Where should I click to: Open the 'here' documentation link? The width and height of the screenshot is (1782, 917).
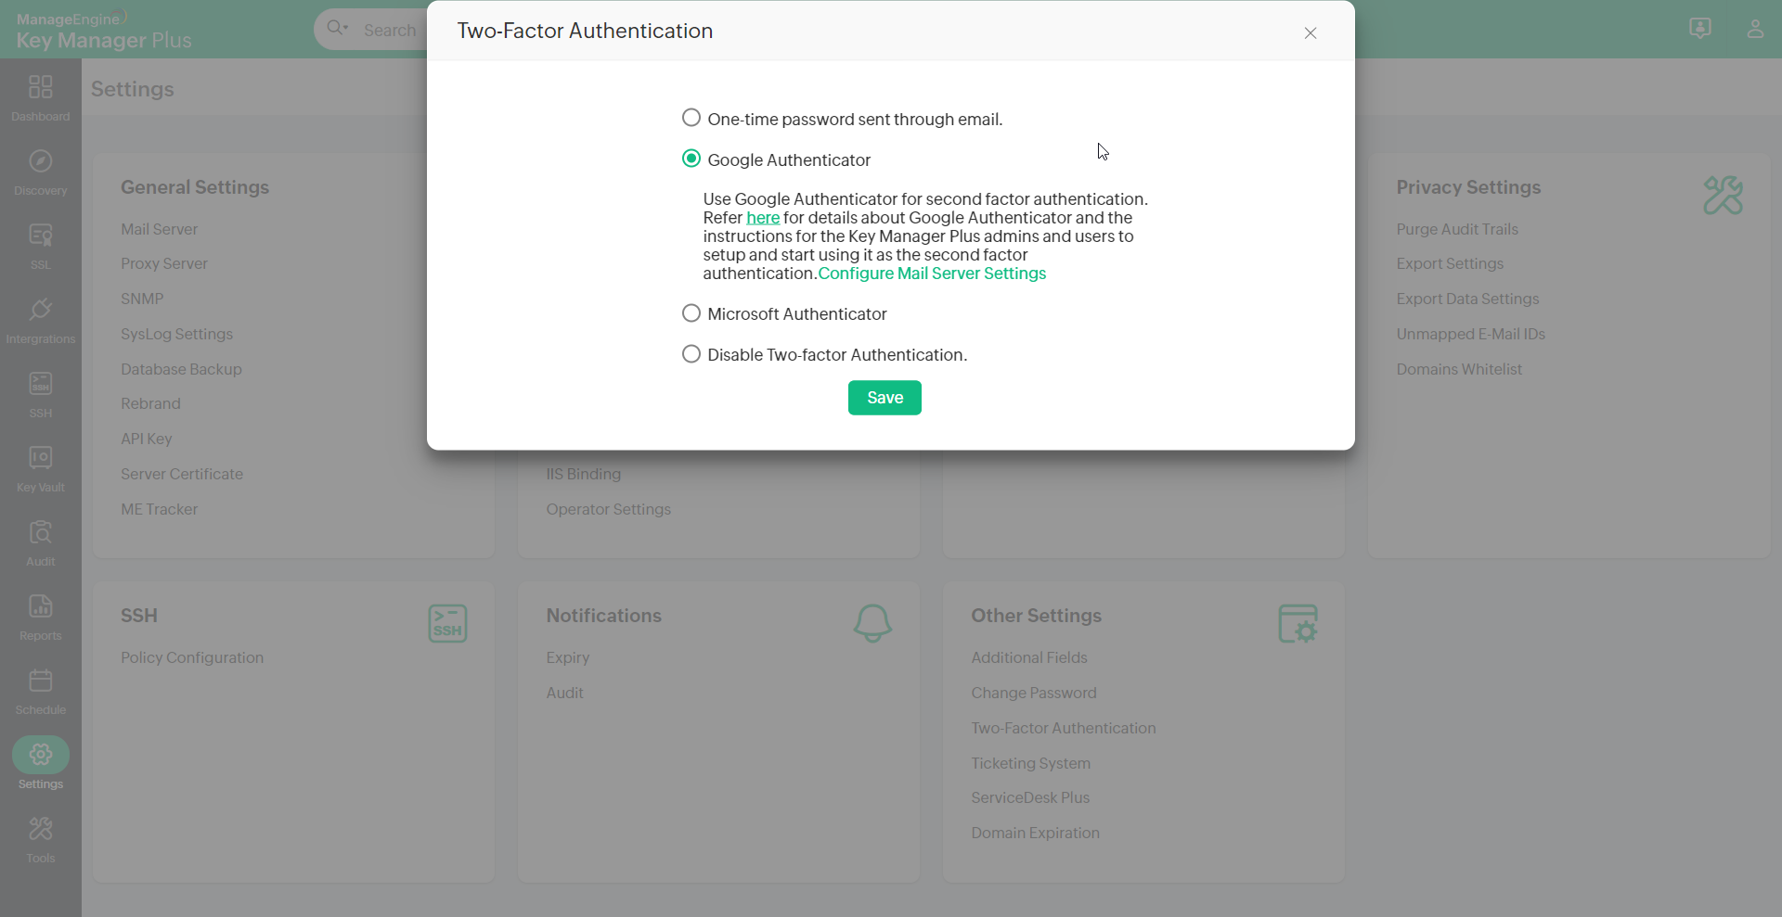pos(762,218)
